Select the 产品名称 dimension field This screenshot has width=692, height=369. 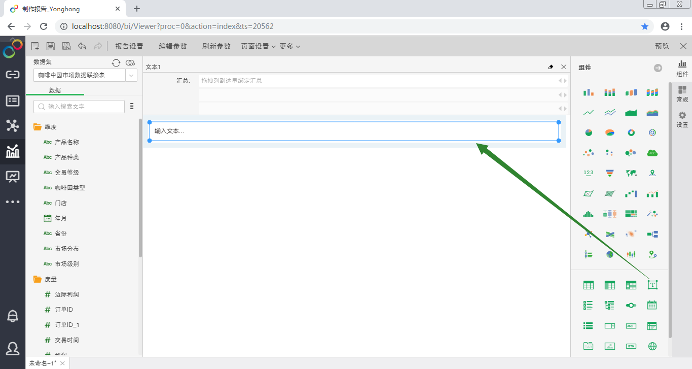coord(66,142)
